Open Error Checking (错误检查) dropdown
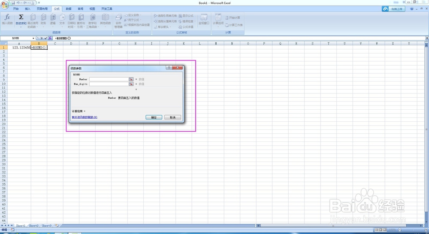This screenshot has height=234, width=429. (x=187, y=21)
